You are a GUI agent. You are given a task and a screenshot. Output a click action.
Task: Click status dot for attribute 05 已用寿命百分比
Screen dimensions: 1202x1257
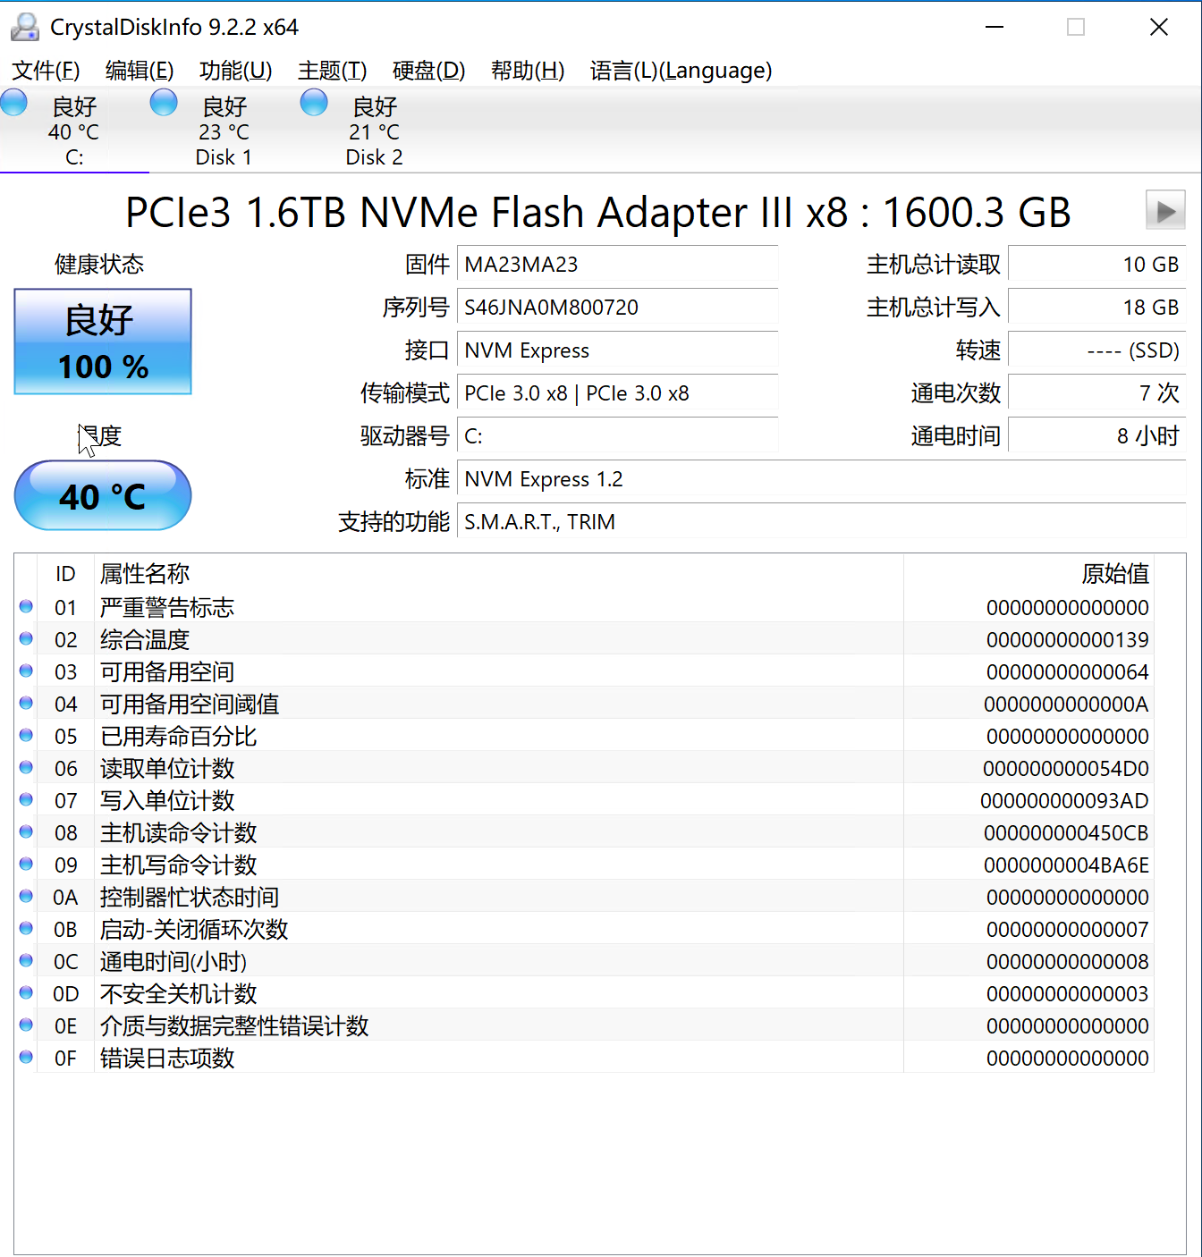pyautogui.click(x=26, y=735)
